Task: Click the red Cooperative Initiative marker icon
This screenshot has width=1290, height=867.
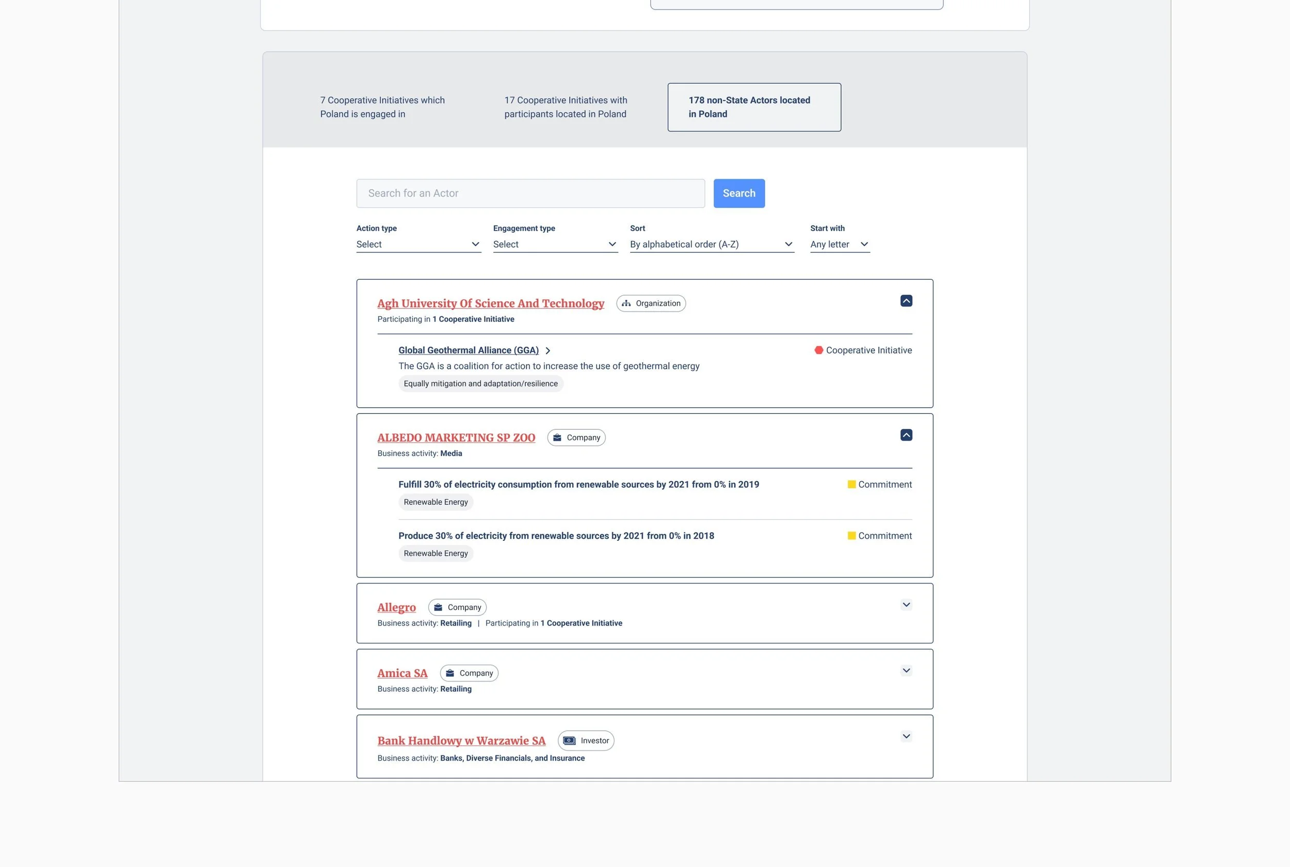Action: pos(818,350)
